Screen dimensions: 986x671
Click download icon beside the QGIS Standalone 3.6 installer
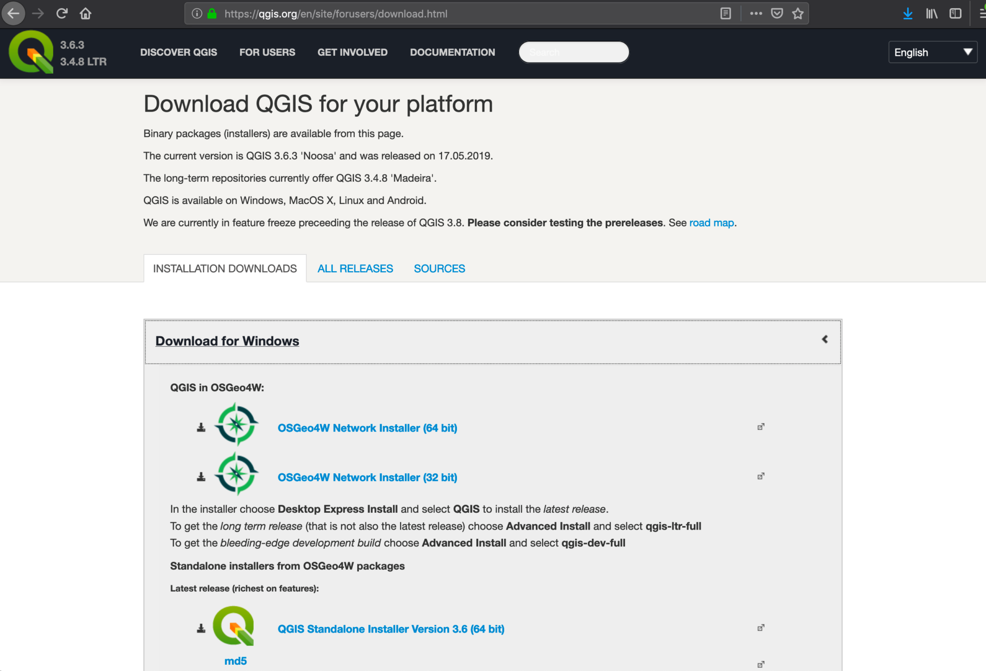click(x=201, y=628)
